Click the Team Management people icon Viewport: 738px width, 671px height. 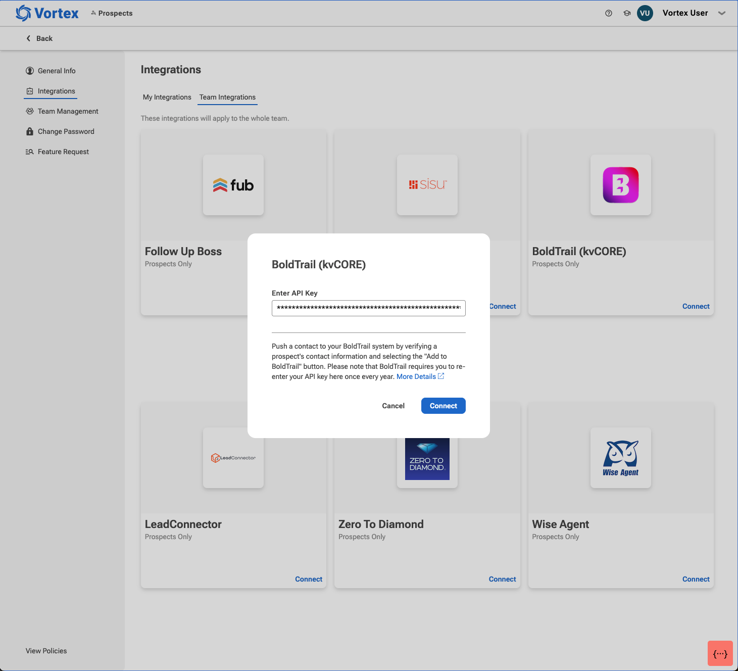point(30,111)
